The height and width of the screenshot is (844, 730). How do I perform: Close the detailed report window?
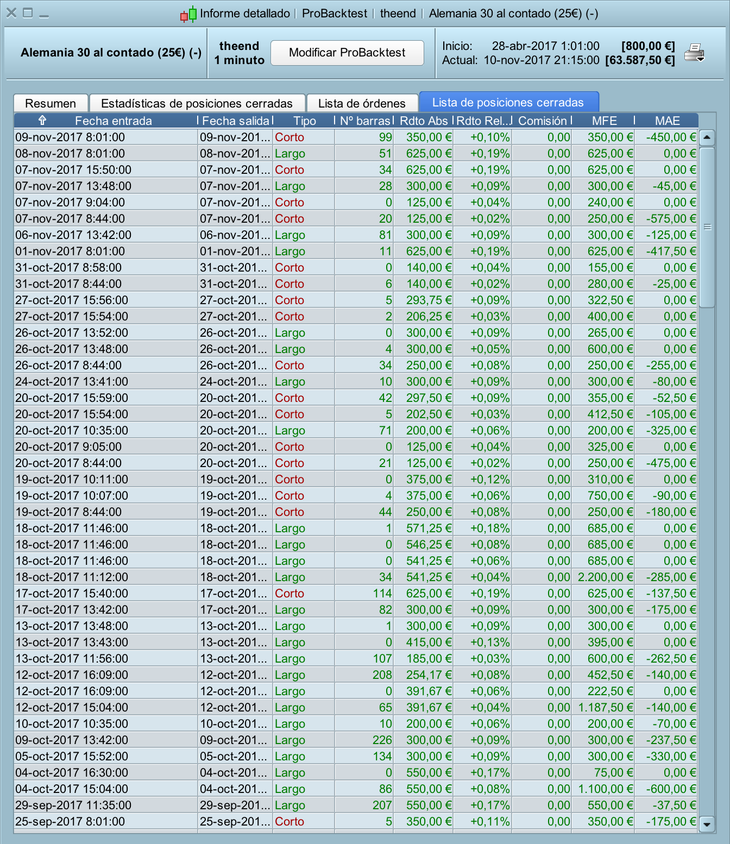[11, 12]
